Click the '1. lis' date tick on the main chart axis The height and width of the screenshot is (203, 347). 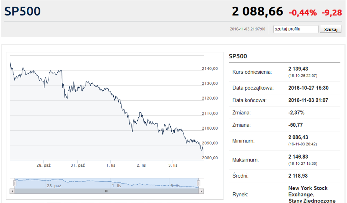(x=111, y=165)
